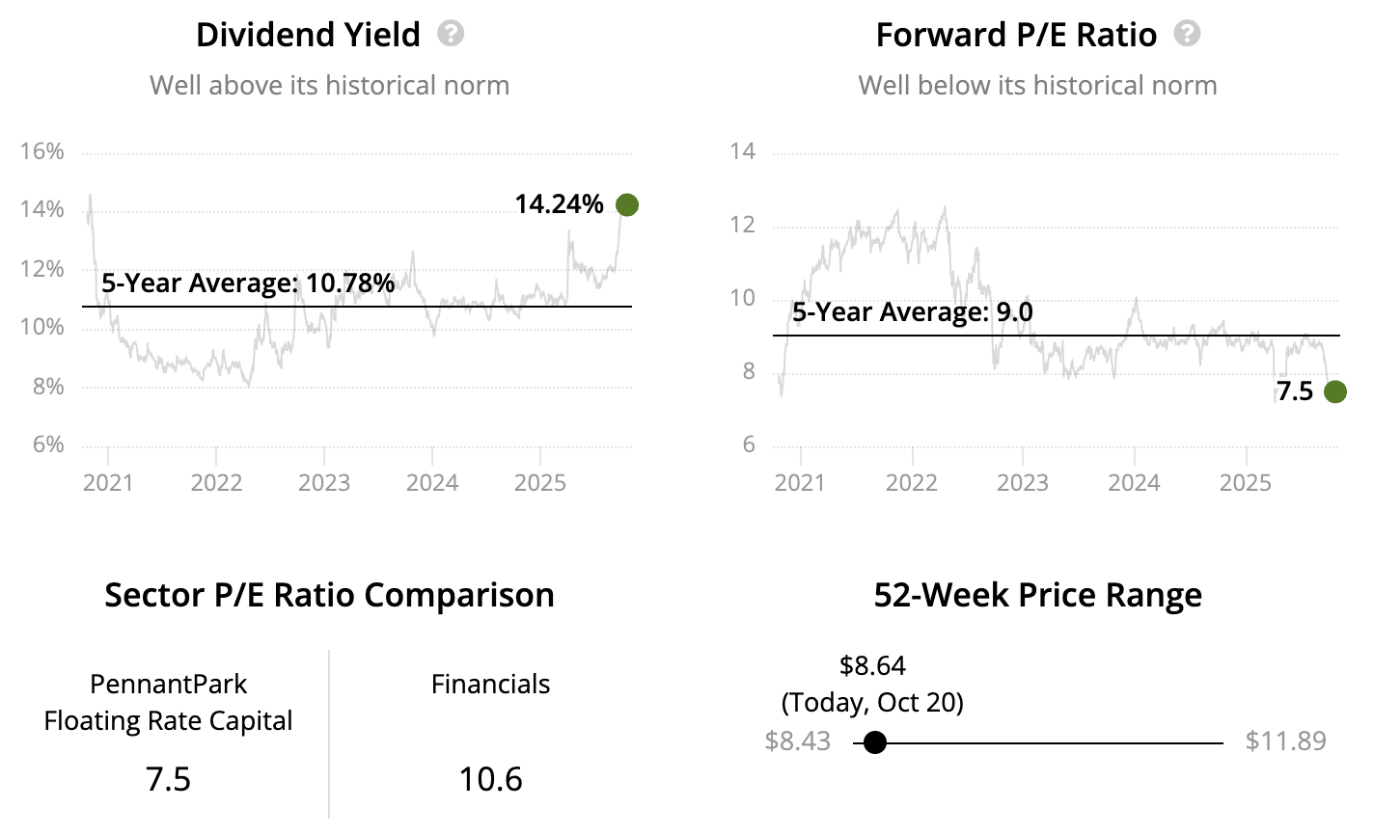The height and width of the screenshot is (835, 1374).
Task: Click the $8.64 today's price label
Action: 872,666
